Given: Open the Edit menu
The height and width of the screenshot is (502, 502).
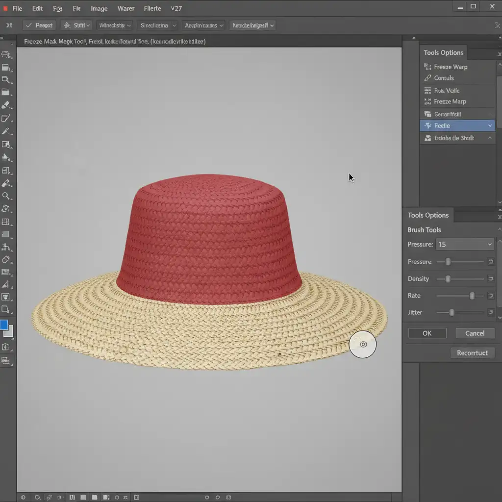Looking at the screenshot, I should [37, 8].
